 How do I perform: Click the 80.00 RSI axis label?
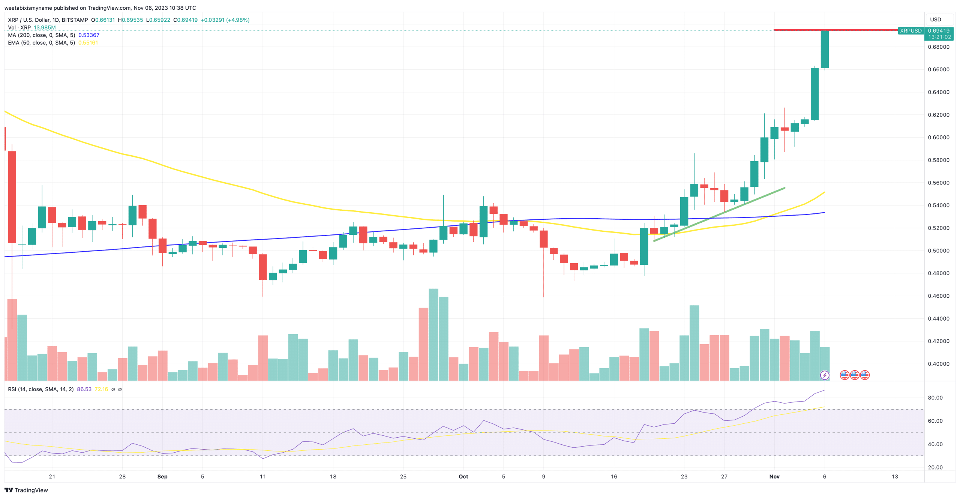935,397
